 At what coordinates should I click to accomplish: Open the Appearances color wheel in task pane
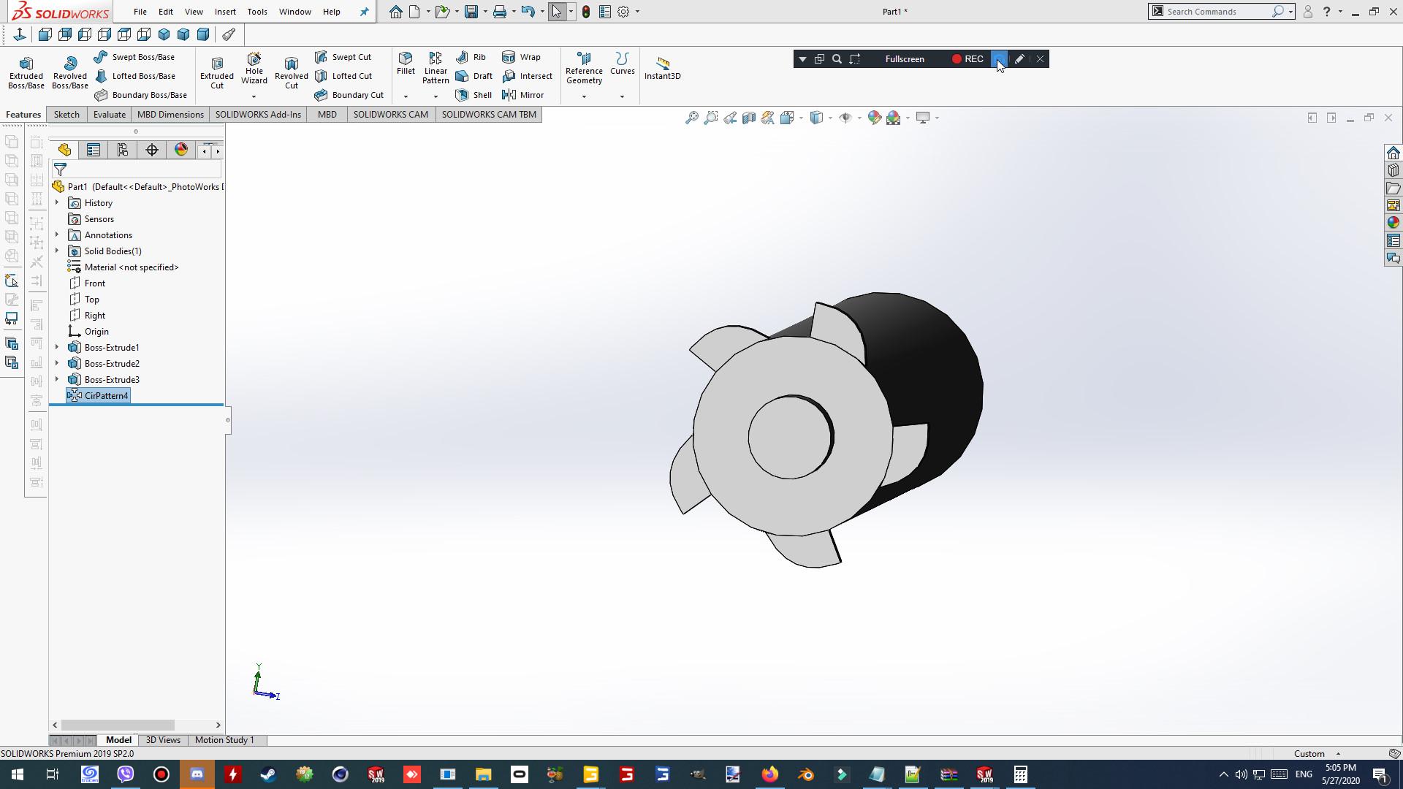click(x=1393, y=223)
